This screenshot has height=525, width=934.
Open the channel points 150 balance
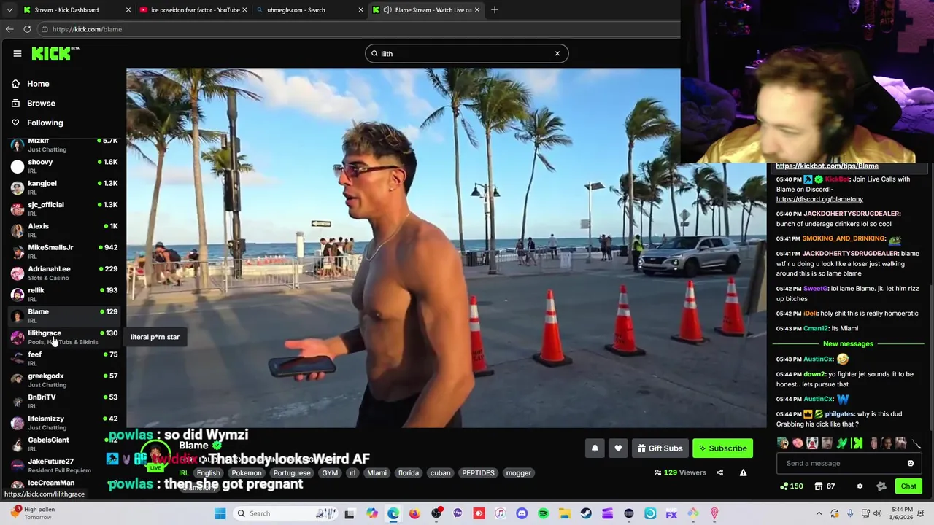(x=792, y=486)
